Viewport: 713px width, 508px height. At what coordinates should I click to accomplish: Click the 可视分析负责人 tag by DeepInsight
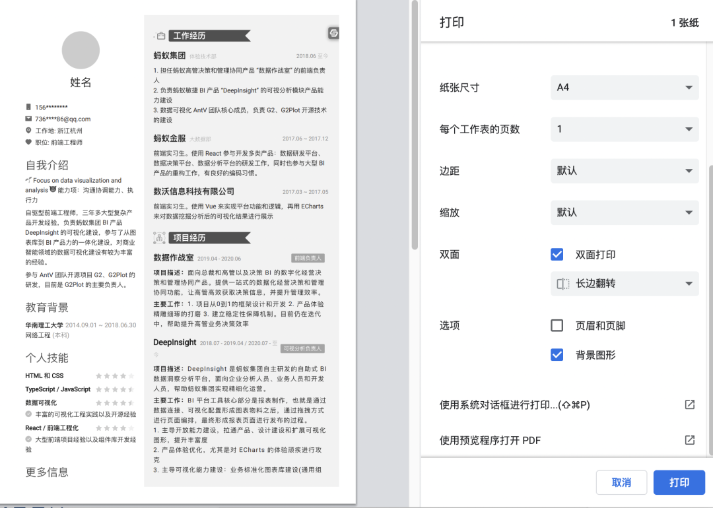302,348
